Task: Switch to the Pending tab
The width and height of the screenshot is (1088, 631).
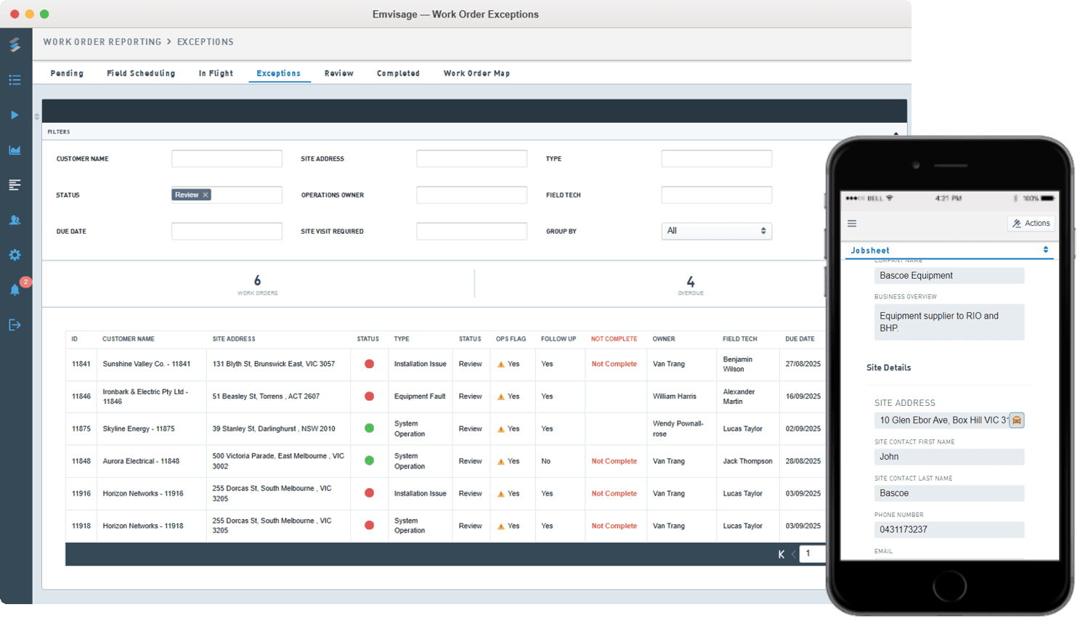Action: click(x=67, y=73)
